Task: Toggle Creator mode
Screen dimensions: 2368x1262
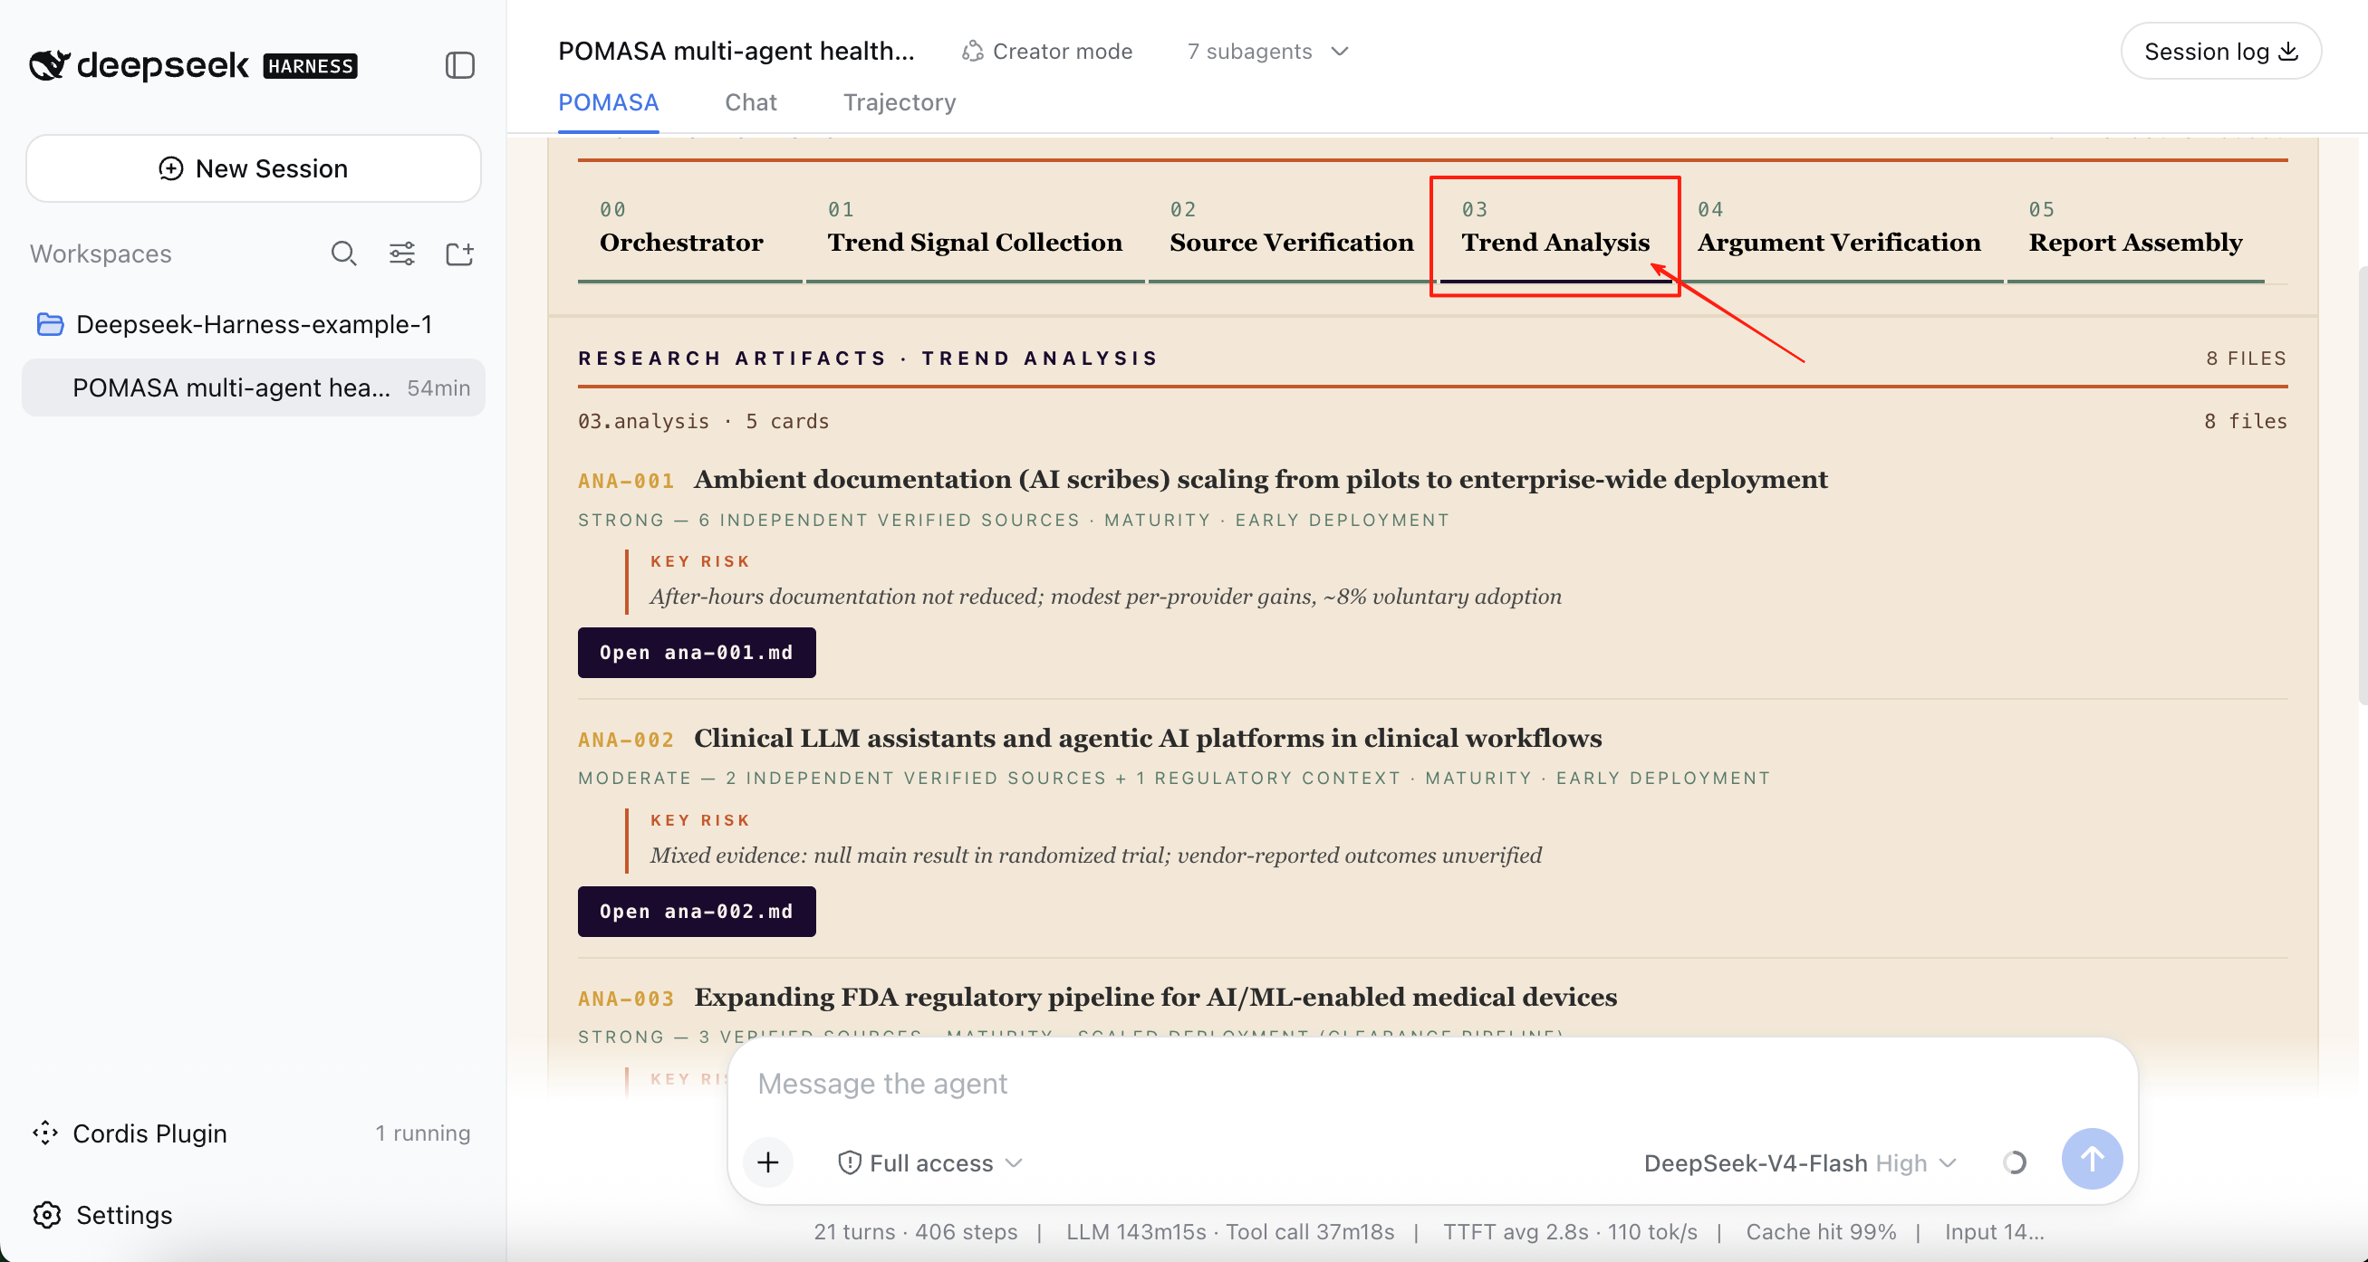Action: point(1047,52)
